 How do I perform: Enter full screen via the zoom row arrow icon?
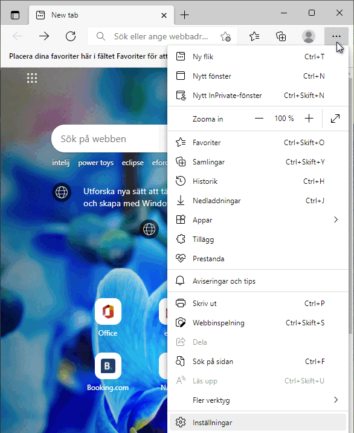point(335,119)
